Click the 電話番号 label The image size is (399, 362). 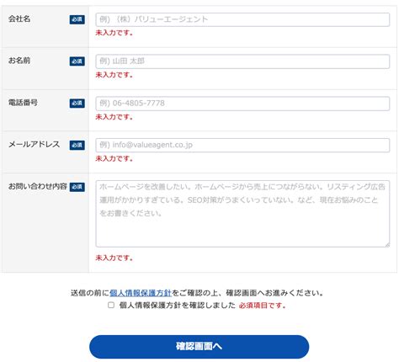[x=23, y=103]
